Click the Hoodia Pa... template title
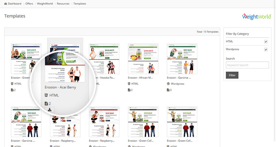The image size is (276, 147). [105, 78]
